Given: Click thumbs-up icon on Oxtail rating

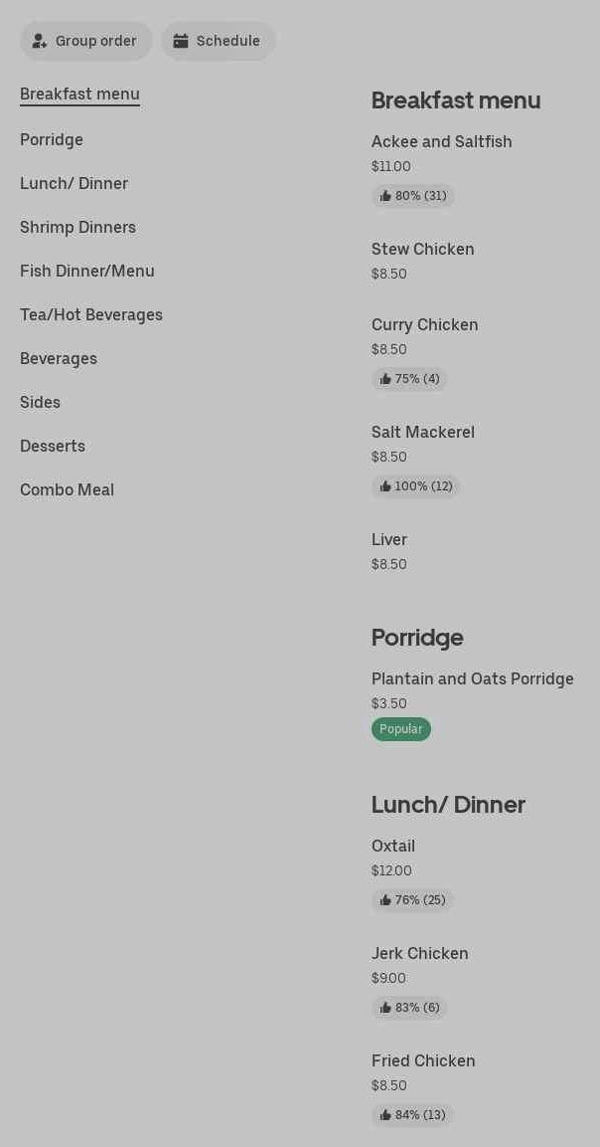Looking at the screenshot, I should [385, 900].
